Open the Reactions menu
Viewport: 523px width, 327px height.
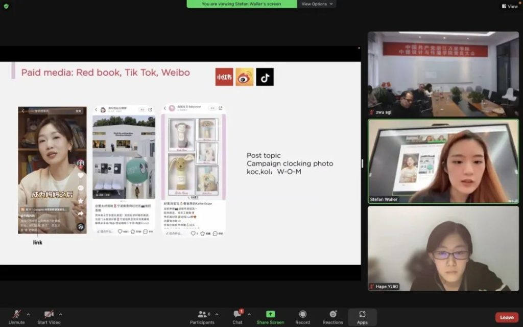tap(332, 317)
